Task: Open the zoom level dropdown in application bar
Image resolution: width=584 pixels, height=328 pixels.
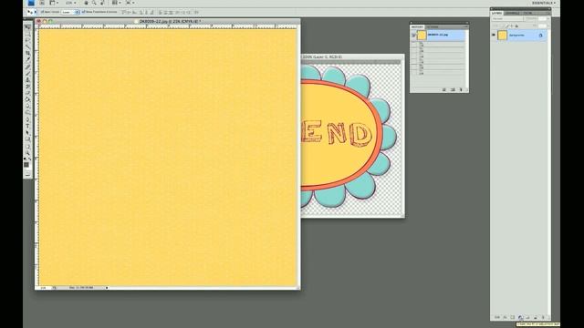Action: tap(71, 3)
